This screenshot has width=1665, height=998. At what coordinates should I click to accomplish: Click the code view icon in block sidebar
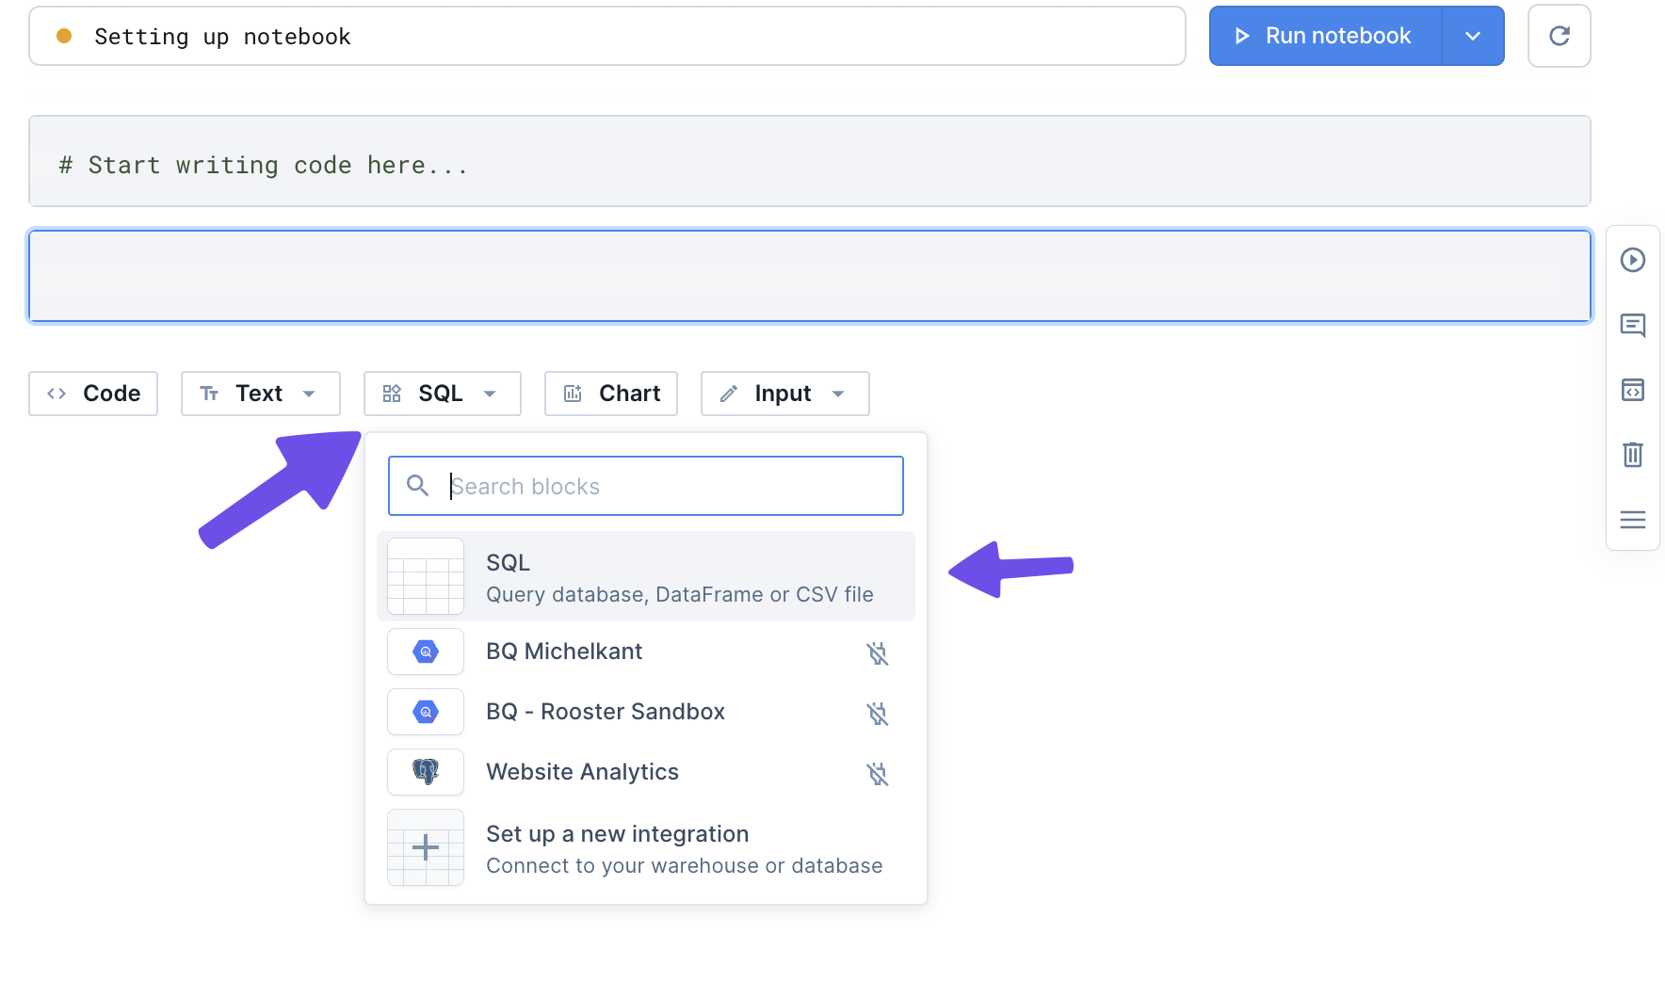tap(1633, 390)
